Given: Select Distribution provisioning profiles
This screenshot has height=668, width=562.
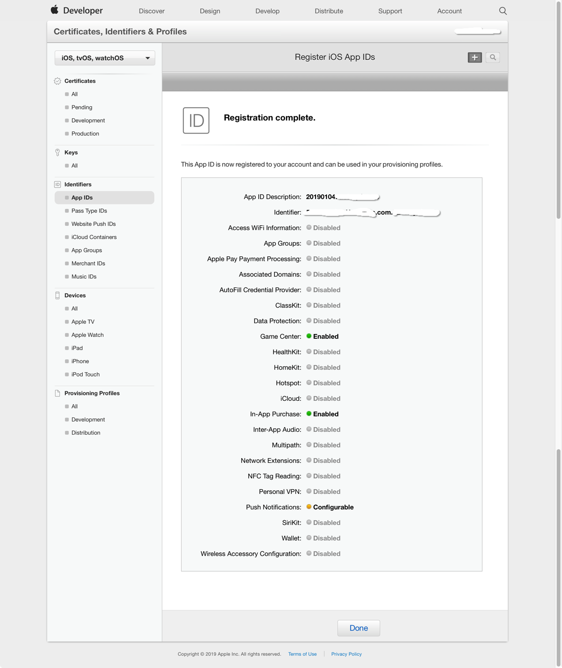Looking at the screenshot, I should point(86,433).
